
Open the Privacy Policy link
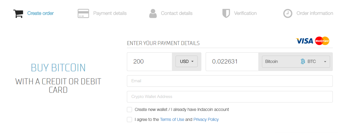[x=206, y=119]
